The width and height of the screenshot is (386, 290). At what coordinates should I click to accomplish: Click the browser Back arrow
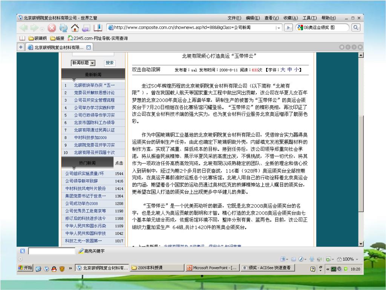24,28
